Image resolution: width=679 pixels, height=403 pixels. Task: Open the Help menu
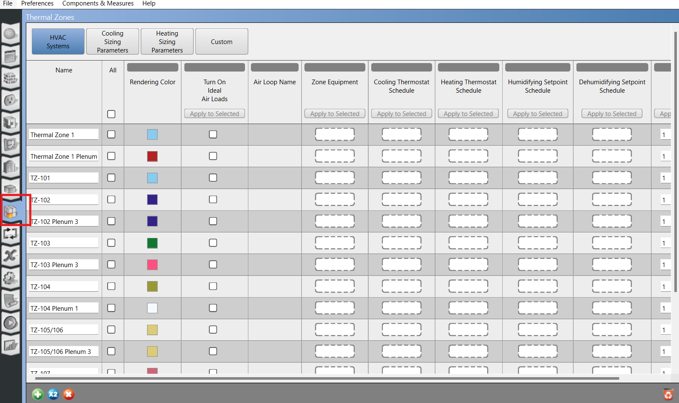(149, 3)
